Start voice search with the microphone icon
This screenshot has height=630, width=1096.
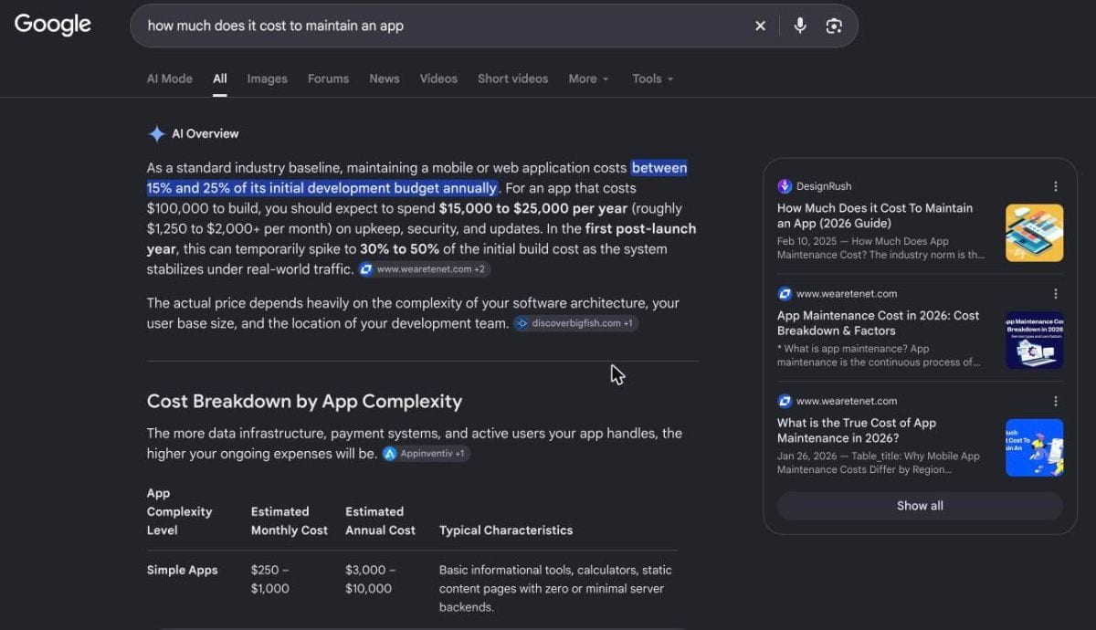800,26
